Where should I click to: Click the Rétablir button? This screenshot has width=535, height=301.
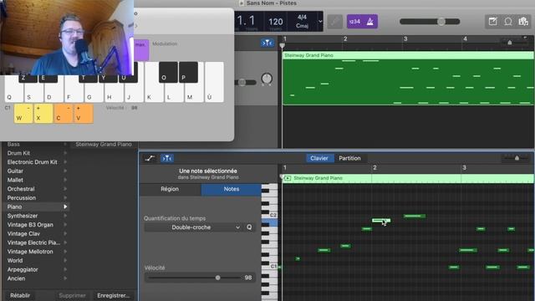(20, 295)
